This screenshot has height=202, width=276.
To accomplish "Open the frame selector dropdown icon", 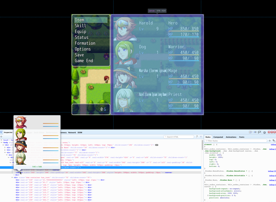I will pos(250,132).
